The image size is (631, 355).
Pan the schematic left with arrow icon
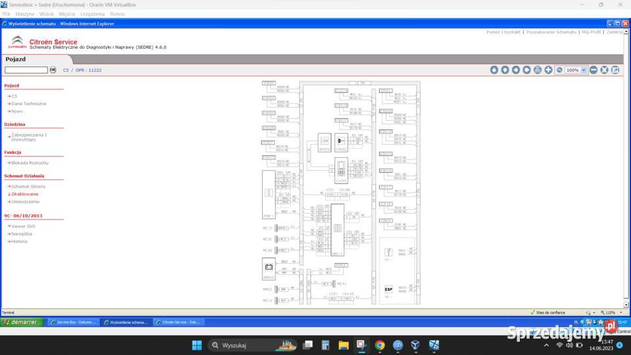[x=516, y=70]
